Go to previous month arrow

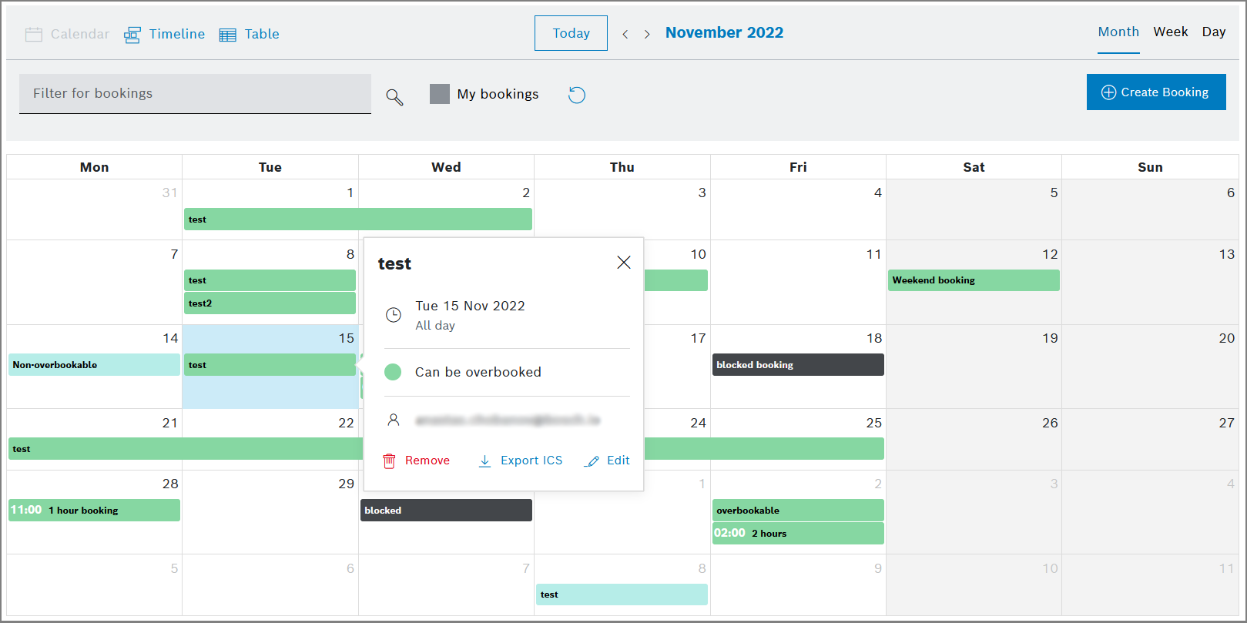pos(625,34)
